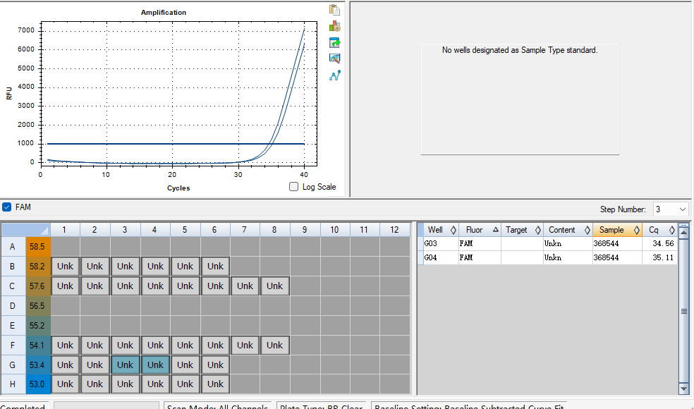The width and height of the screenshot is (694, 409).
Task: Select well C5 Unk
Action: [185, 286]
